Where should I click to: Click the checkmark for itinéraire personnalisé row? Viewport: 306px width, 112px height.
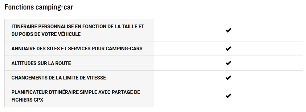pyautogui.click(x=228, y=30)
